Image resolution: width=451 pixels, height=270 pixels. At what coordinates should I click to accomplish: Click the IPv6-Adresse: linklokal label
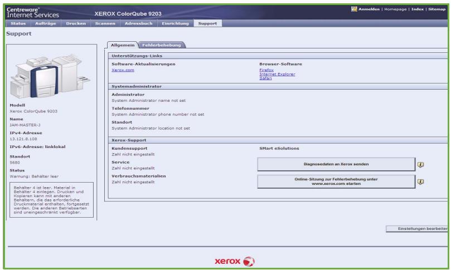click(x=37, y=147)
